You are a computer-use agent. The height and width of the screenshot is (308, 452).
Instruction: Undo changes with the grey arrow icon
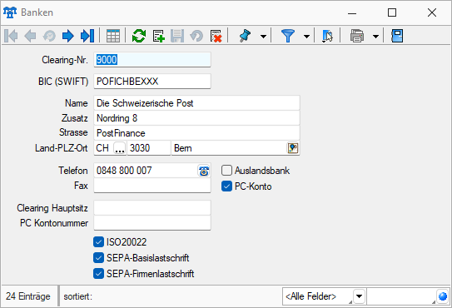[196, 36]
